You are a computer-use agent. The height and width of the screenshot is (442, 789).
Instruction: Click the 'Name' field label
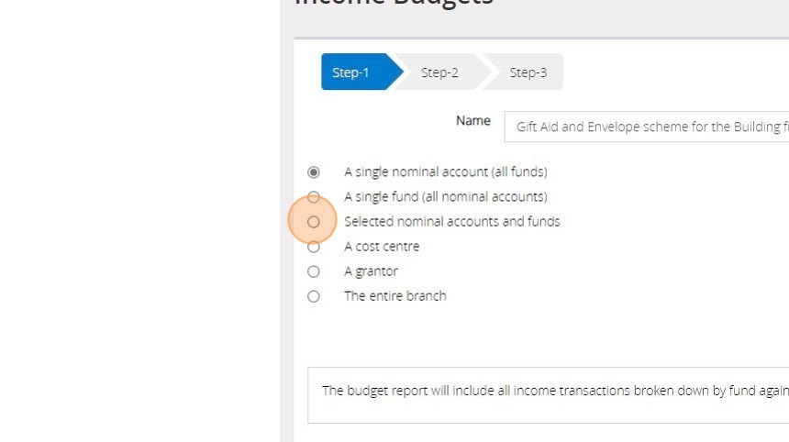tap(472, 120)
